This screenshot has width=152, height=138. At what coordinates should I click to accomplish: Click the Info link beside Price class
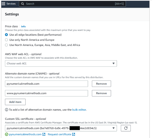[23, 26]
